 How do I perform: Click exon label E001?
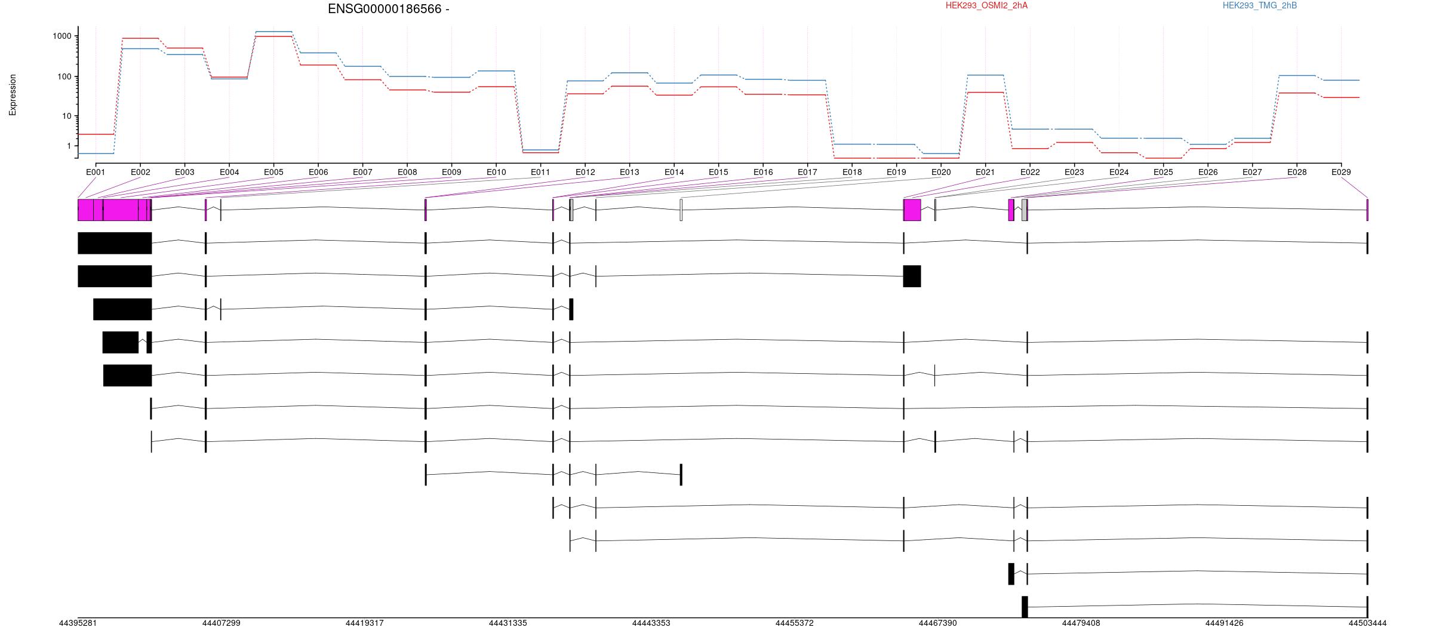96,173
